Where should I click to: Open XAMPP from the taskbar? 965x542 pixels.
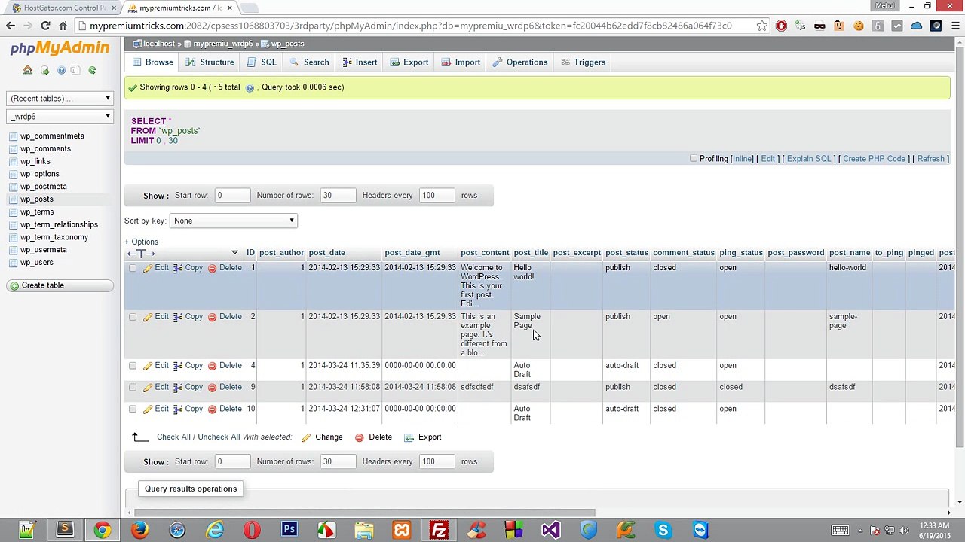tap(401, 530)
